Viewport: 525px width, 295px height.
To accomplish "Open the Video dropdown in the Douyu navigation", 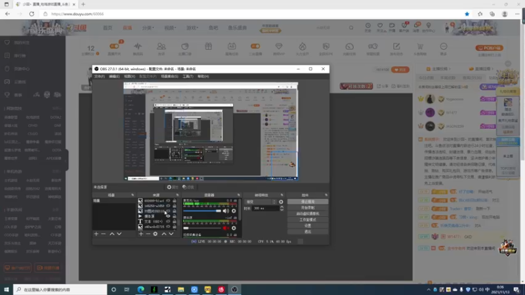I will (x=170, y=28).
